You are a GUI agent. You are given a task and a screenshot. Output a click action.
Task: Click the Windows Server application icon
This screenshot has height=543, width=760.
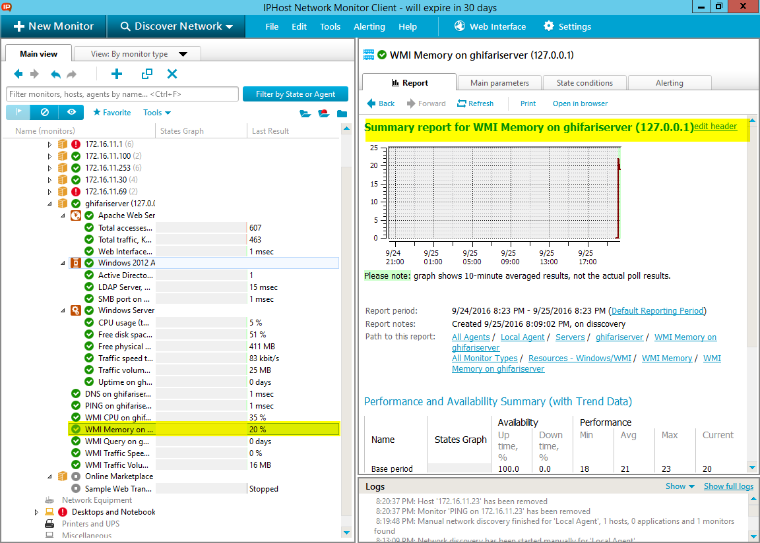(76, 310)
